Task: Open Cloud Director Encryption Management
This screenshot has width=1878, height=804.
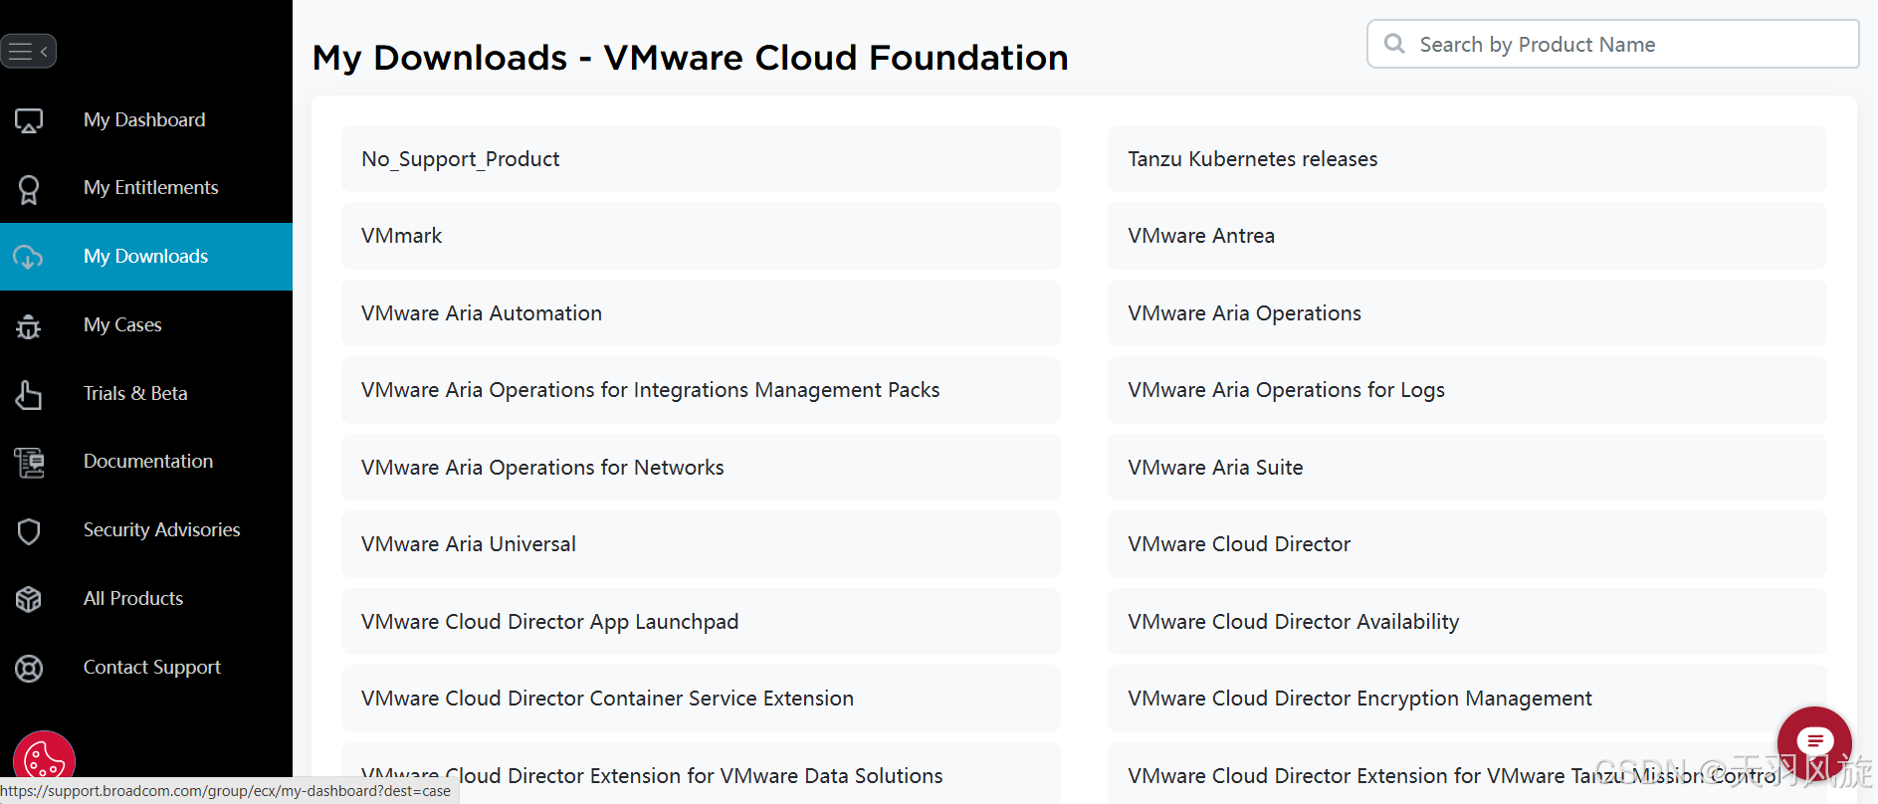Action: [x=1467, y=699]
